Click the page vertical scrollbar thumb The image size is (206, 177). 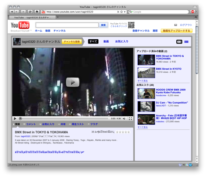point(197,50)
